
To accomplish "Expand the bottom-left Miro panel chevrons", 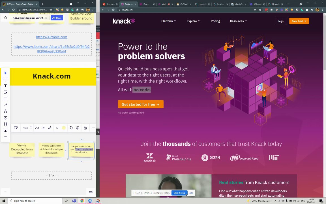I will coord(5,192).
